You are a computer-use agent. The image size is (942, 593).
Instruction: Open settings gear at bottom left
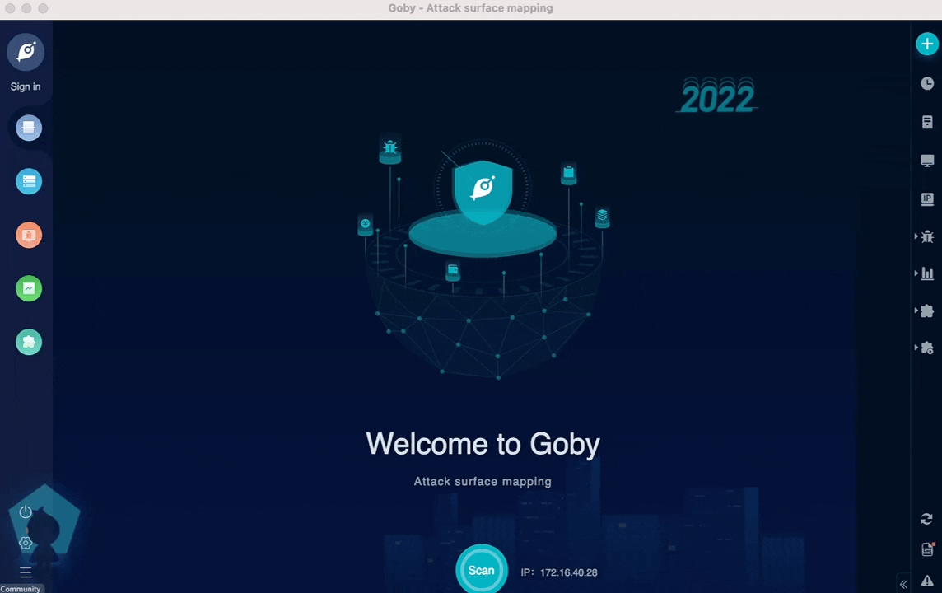click(26, 543)
